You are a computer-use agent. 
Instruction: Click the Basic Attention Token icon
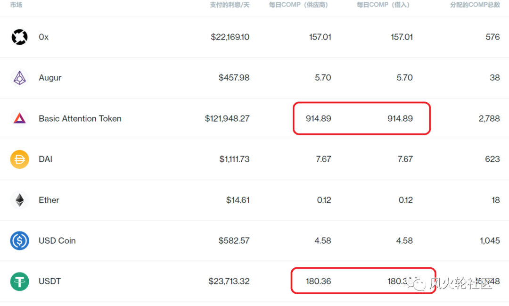pos(19,118)
